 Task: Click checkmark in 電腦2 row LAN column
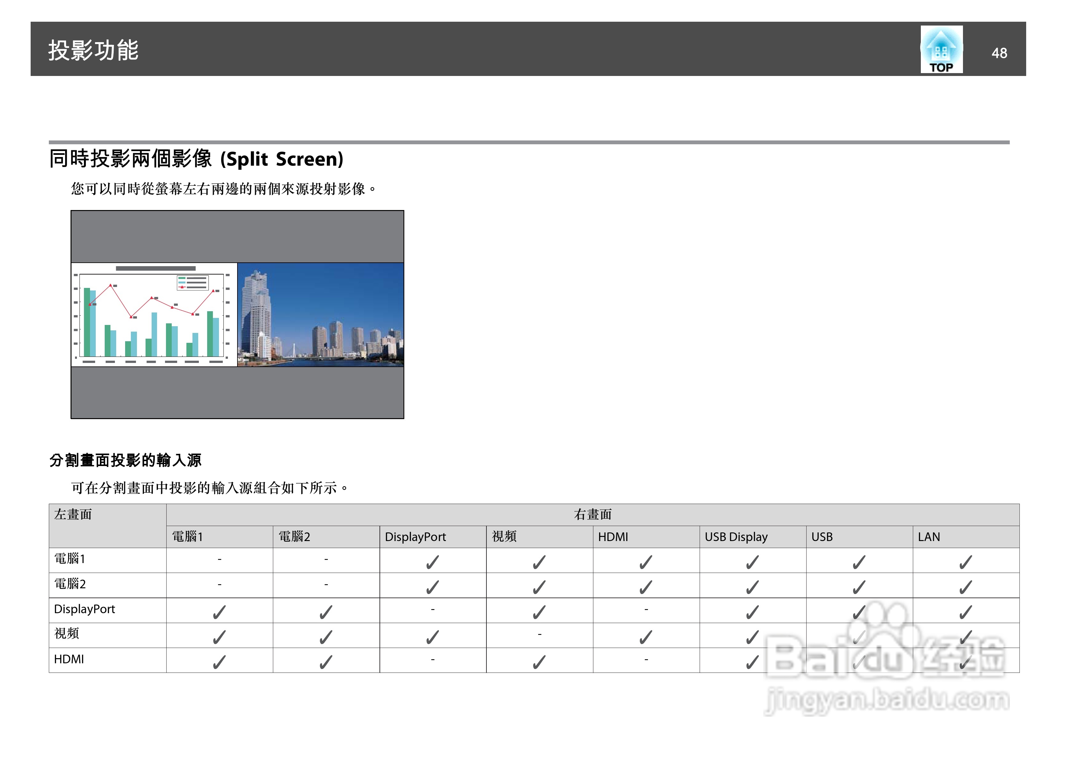[965, 587]
